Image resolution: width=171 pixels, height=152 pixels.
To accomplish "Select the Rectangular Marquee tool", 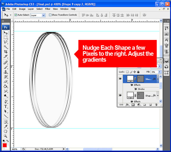I will coord(6,38).
